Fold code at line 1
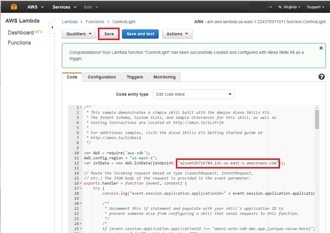 click(x=81, y=108)
